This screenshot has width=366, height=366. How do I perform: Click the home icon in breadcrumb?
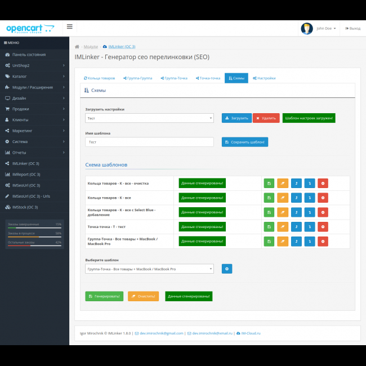tap(77, 47)
